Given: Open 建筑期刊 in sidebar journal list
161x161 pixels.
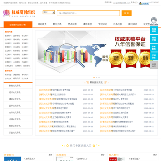Looking at the screenshot, I should 17,39.
